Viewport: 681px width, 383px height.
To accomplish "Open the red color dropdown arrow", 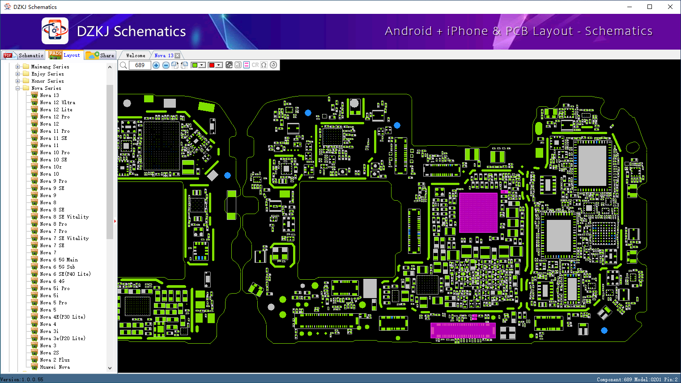I will coord(219,65).
